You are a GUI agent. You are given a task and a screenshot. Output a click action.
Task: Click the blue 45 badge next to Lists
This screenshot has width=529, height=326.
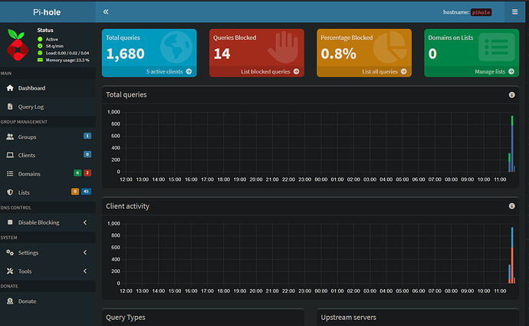(x=87, y=191)
